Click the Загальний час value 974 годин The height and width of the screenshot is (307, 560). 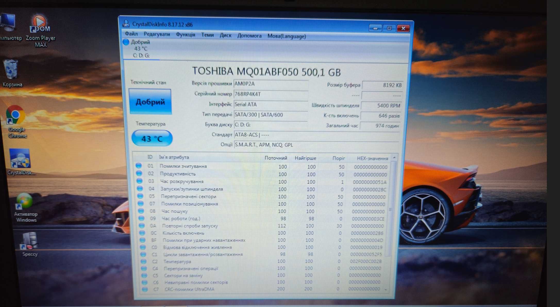pyautogui.click(x=380, y=126)
